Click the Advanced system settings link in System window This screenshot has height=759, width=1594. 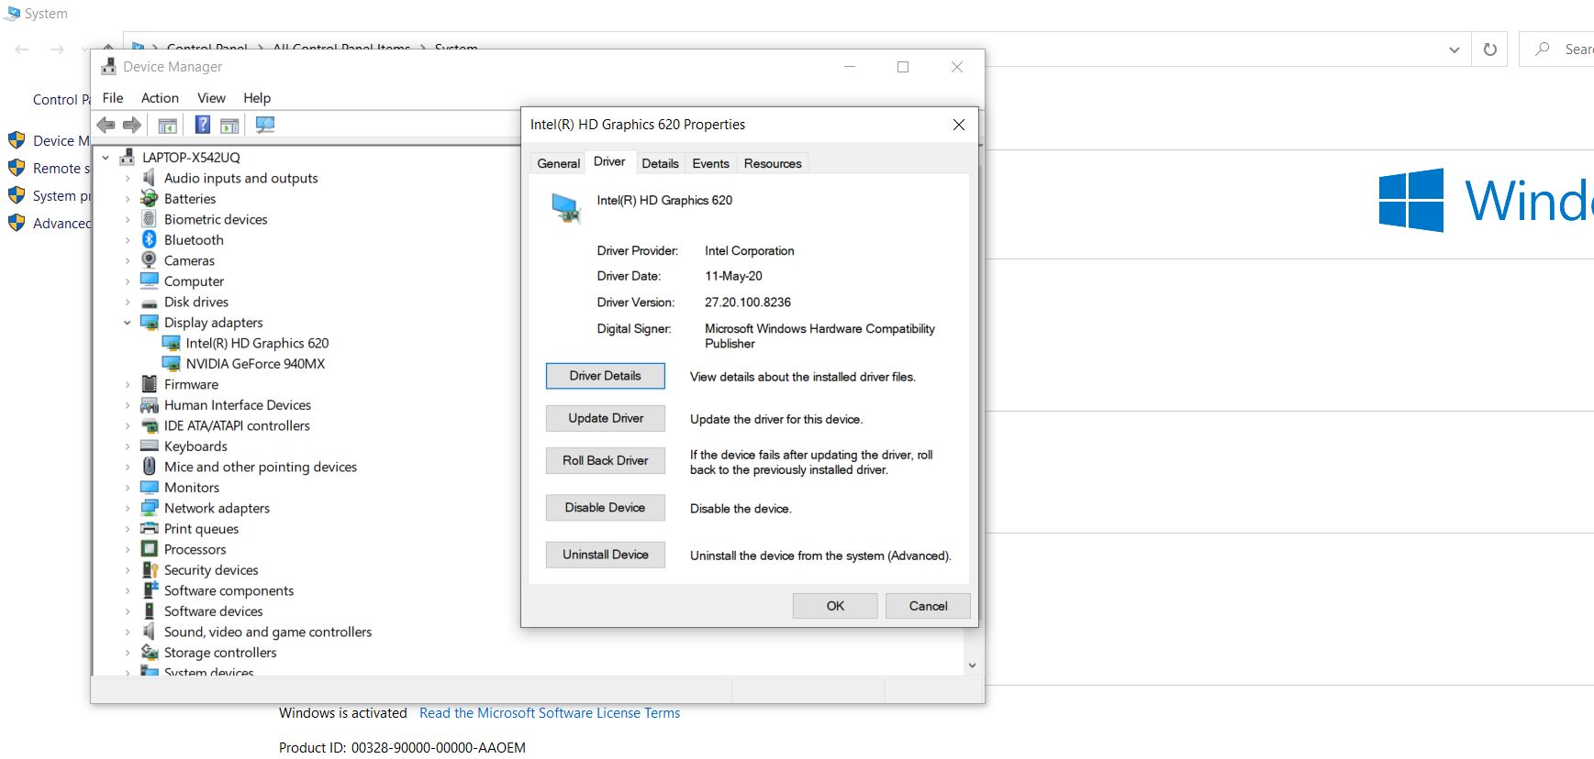[61, 223]
